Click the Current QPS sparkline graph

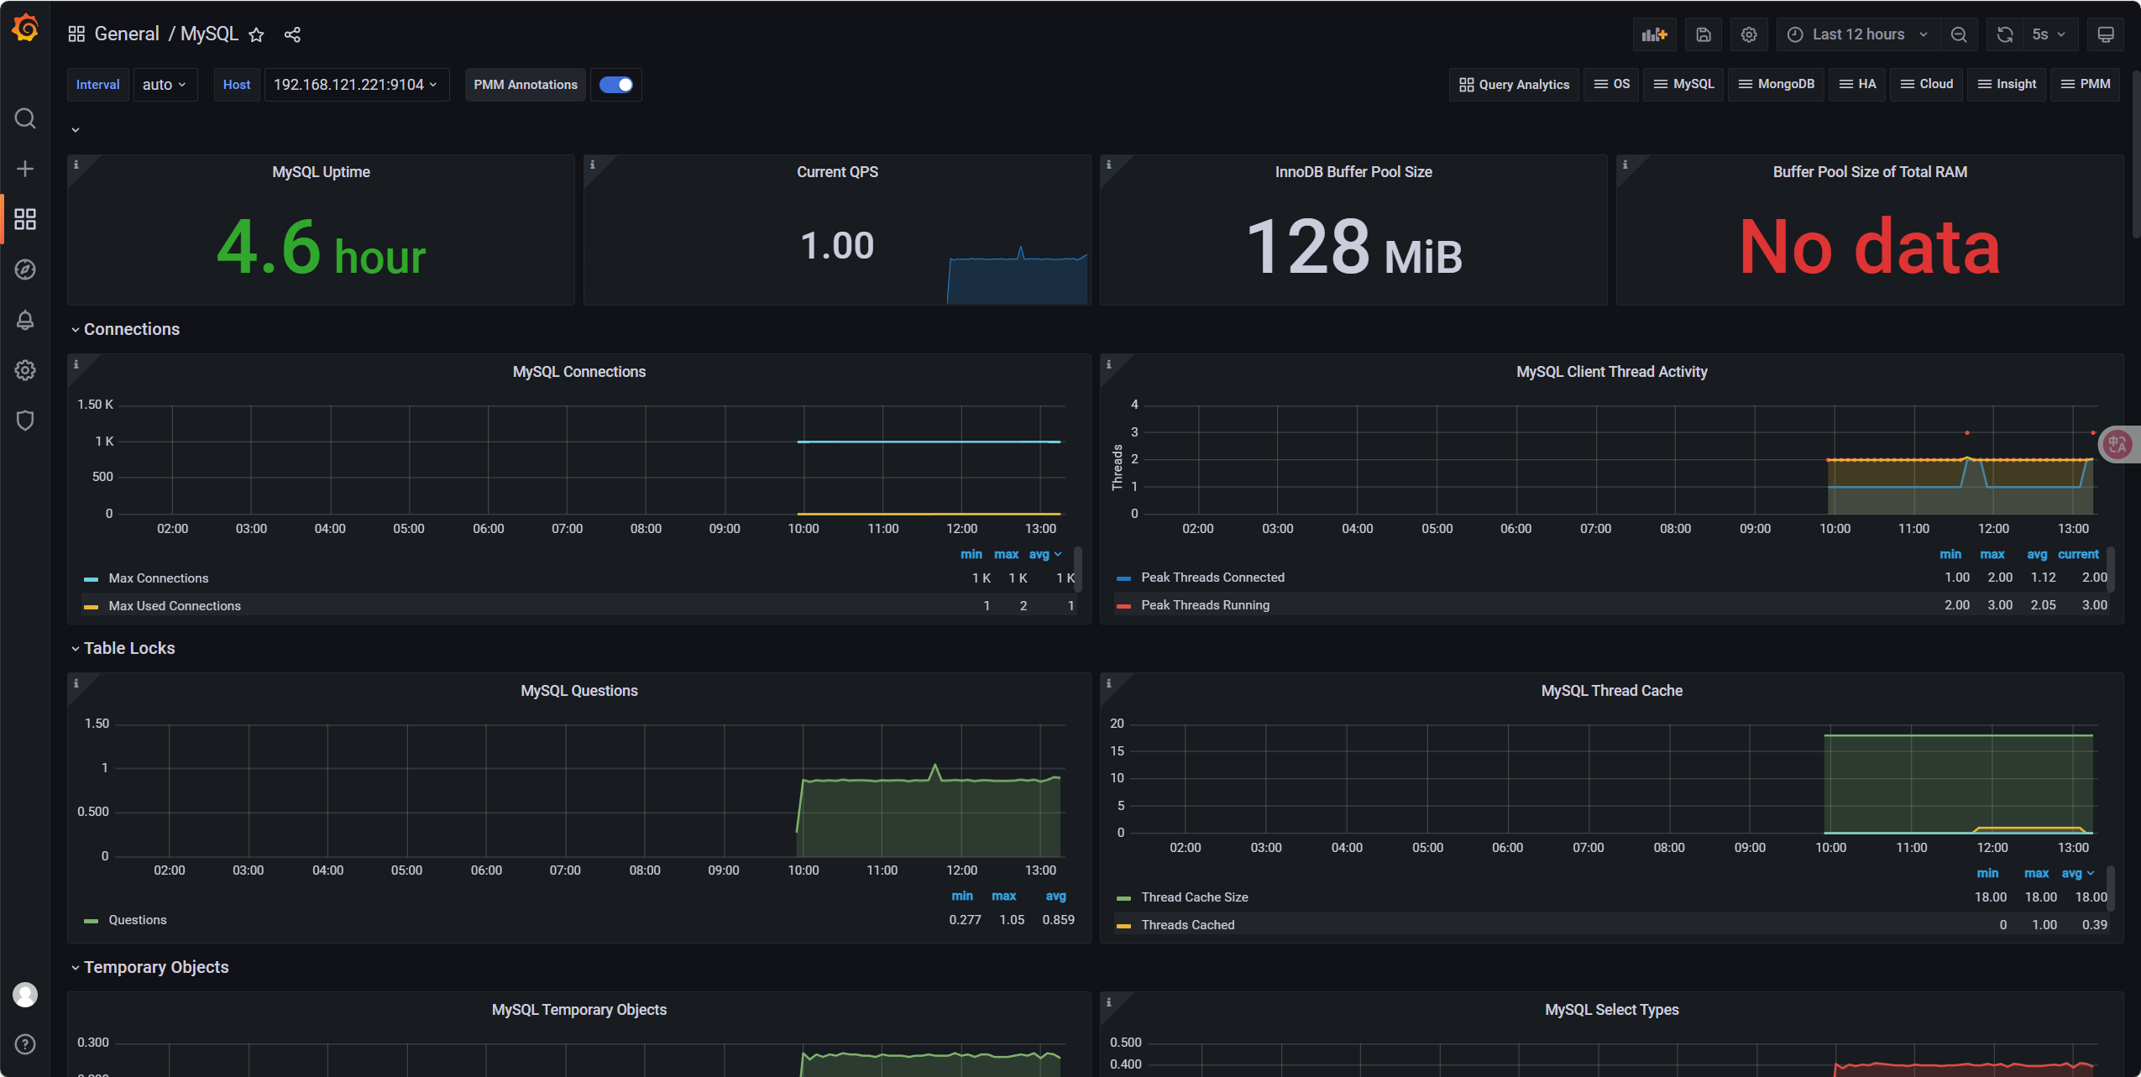1017,275
